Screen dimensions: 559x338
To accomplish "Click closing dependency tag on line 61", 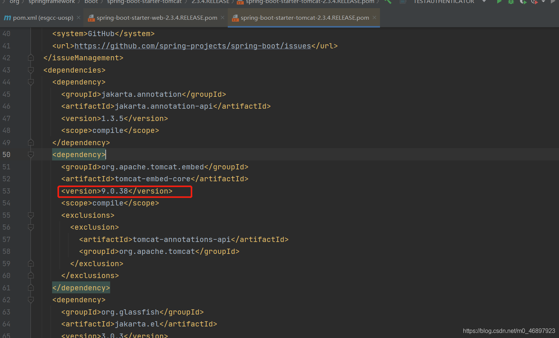I will [81, 288].
